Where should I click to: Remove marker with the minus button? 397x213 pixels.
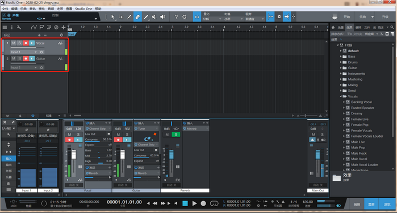[45, 35]
